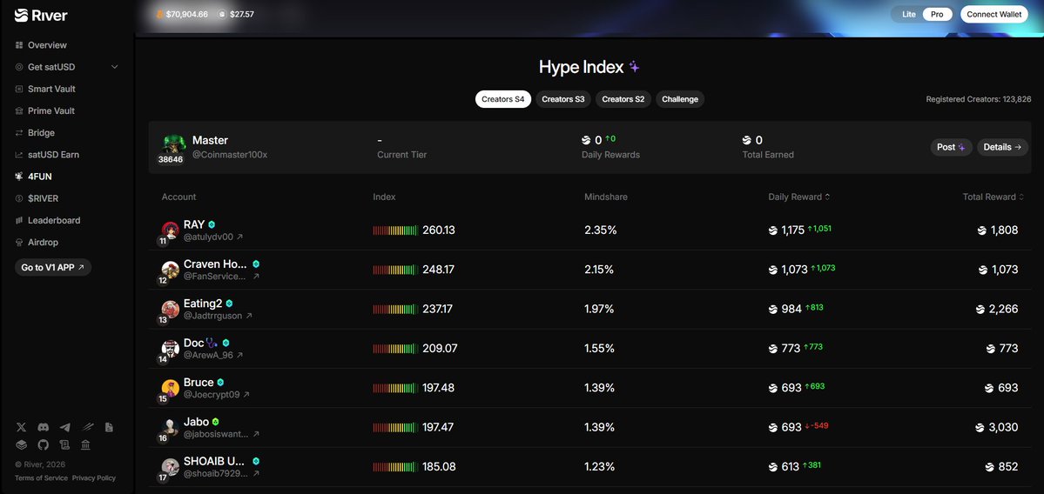This screenshot has height=494, width=1044.
Task: Click the Connect Wallet button
Action: [x=994, y=14]
